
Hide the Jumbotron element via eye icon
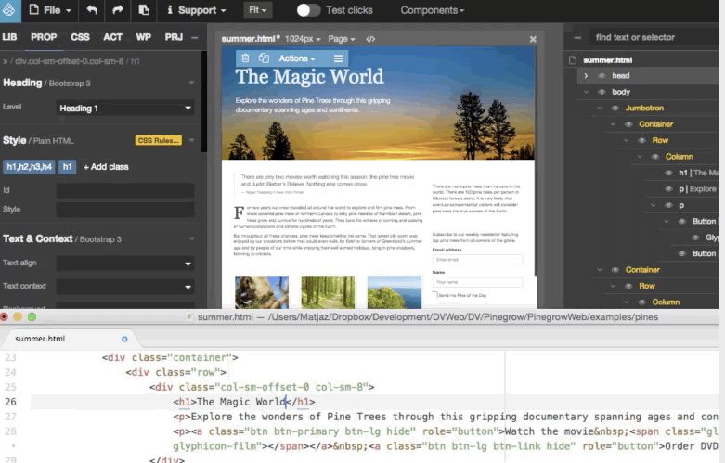click(x=615, y=108)
